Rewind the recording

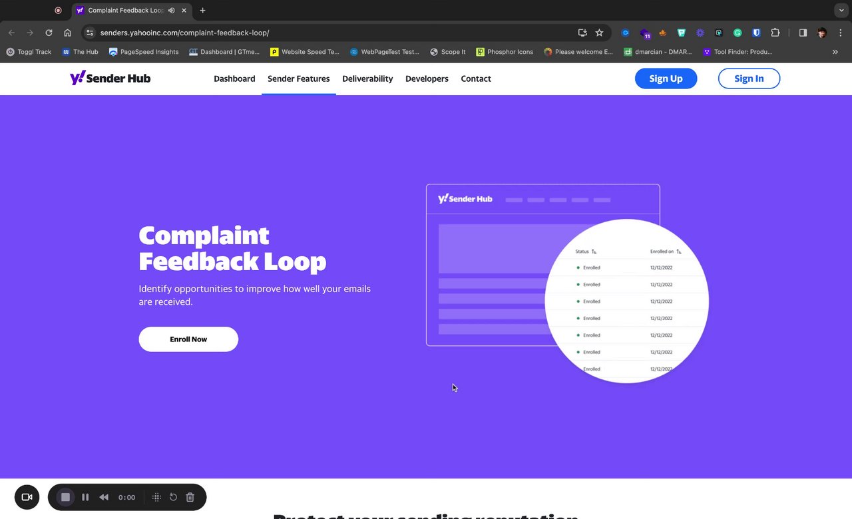point(104,497)
